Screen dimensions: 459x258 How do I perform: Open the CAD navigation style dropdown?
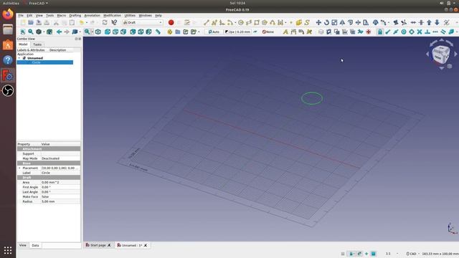click(413, 254)
